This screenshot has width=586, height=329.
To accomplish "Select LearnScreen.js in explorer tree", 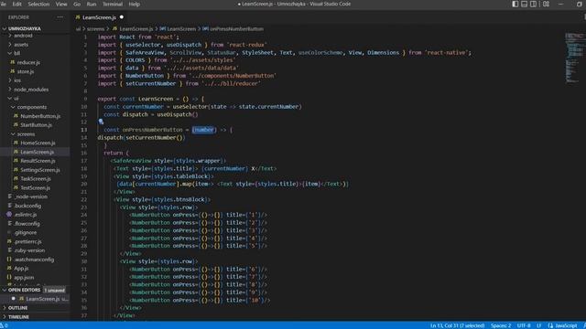I will point(35,152).
